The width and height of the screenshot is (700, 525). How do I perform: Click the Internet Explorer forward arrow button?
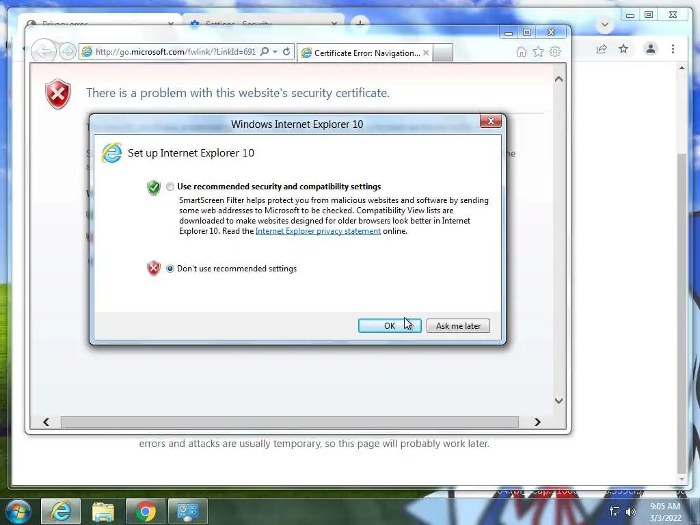68,51
